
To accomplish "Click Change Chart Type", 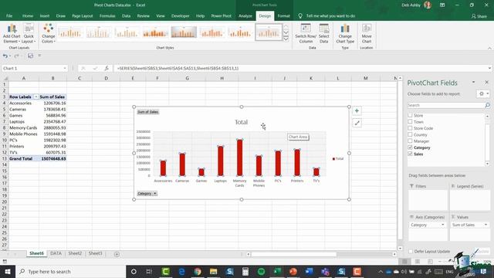I will point(345,33).
